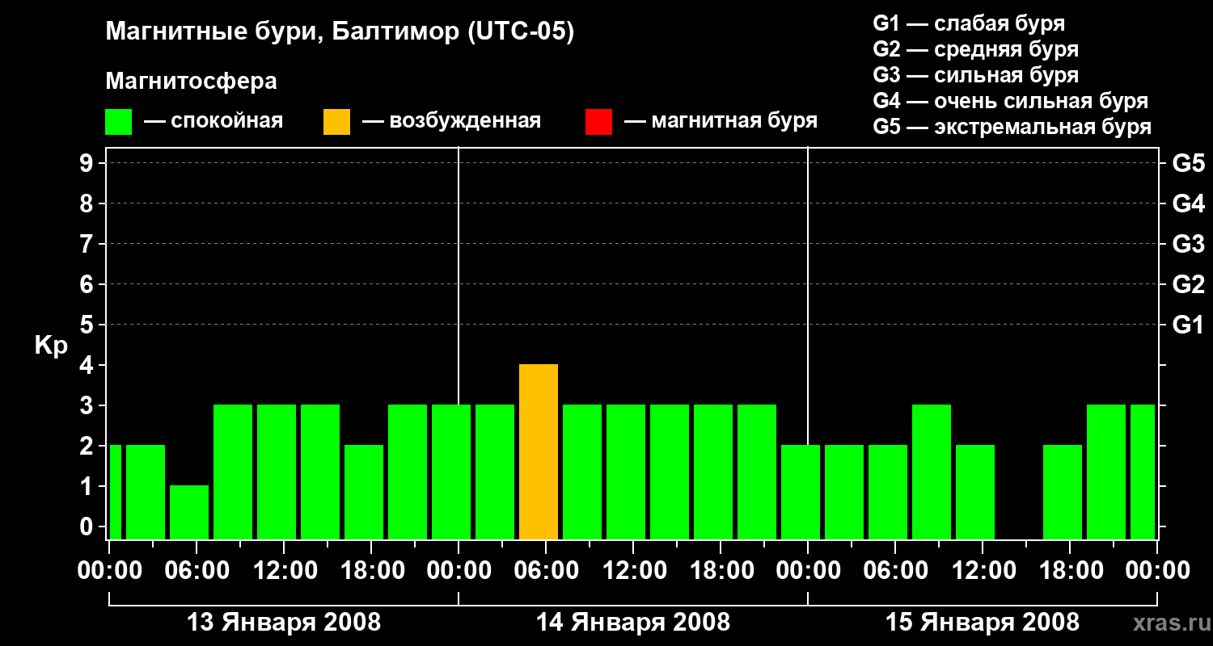This screenshot has width=1213, height=646.
Task: Click the 'G2' label on right axis
Action: point(1189,284)
